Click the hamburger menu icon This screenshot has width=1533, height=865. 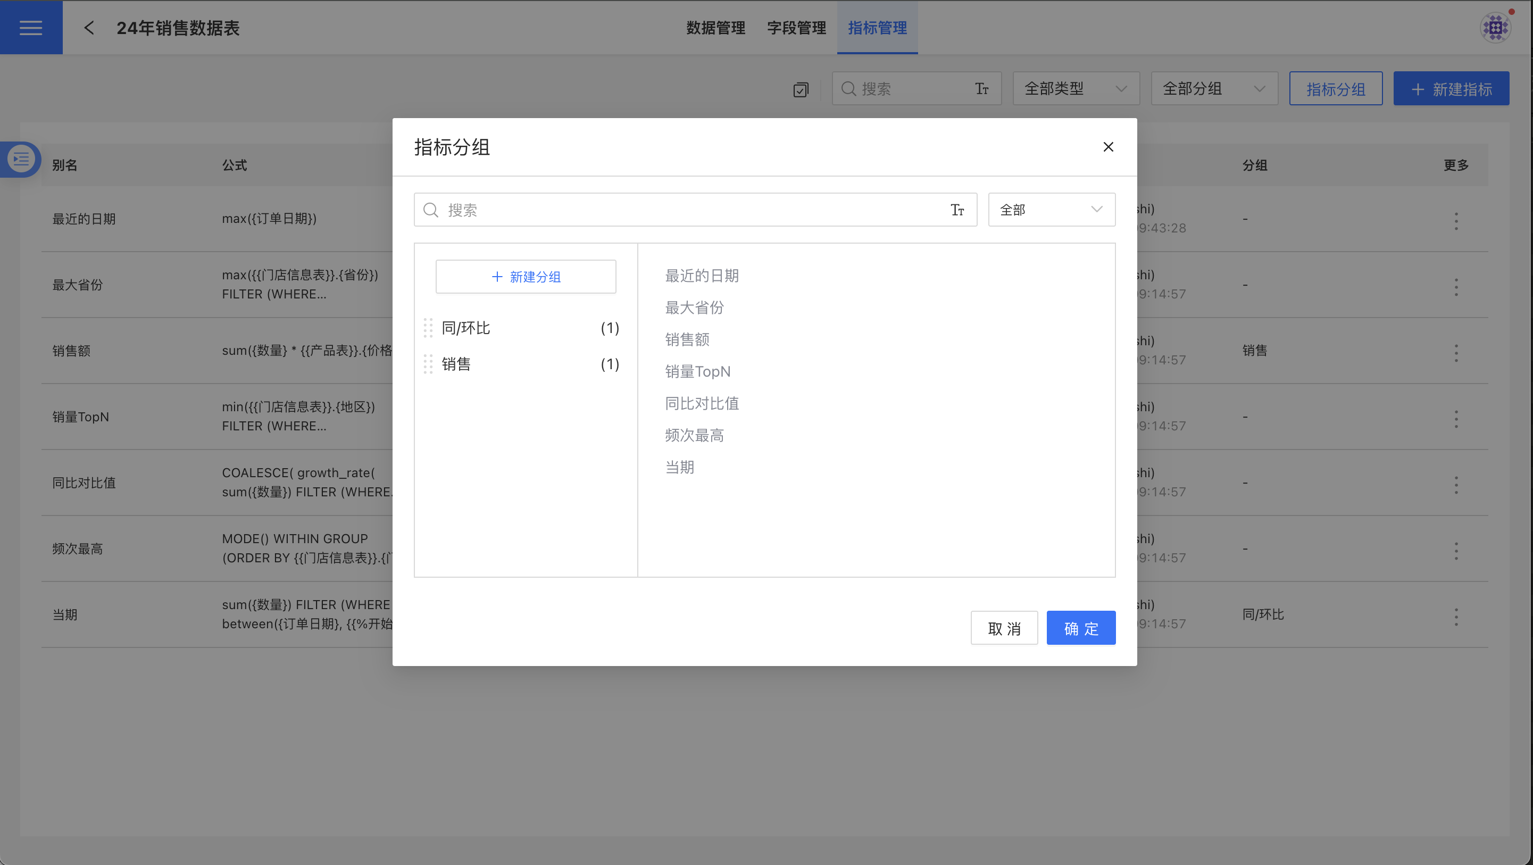tap(31, 27)
